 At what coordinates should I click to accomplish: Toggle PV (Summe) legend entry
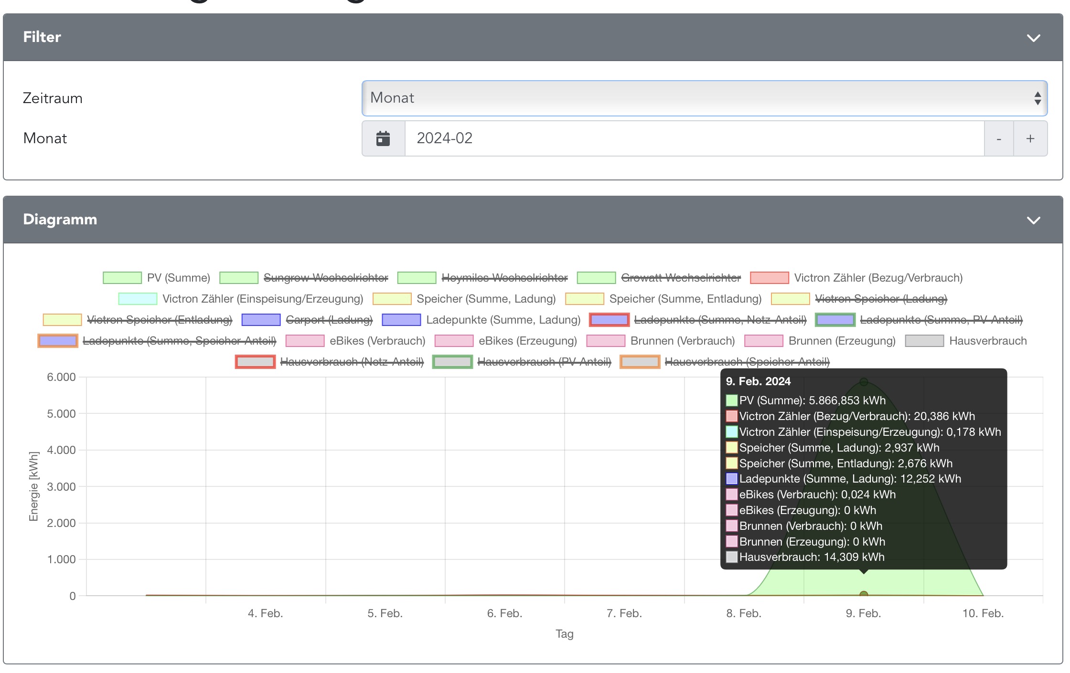tap(178, 278)
